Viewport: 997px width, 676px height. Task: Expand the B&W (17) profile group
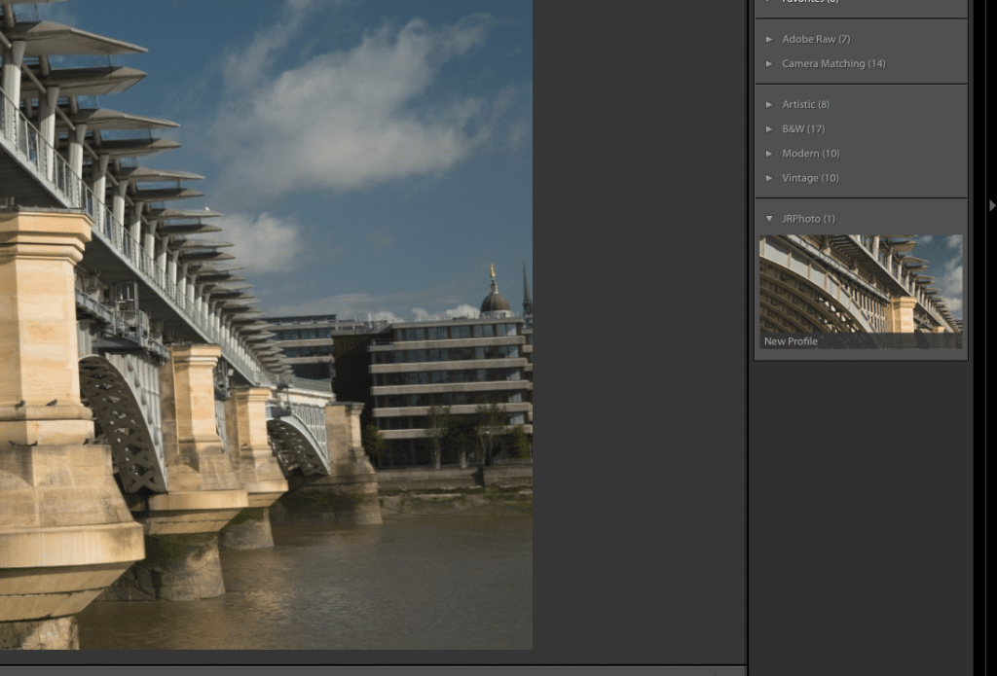(x=769, y=129)
